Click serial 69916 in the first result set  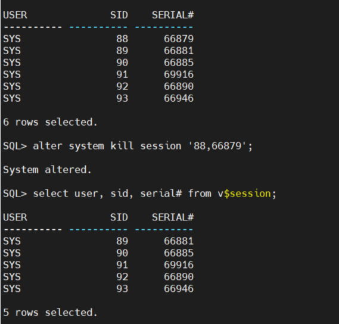click(179, 74)
